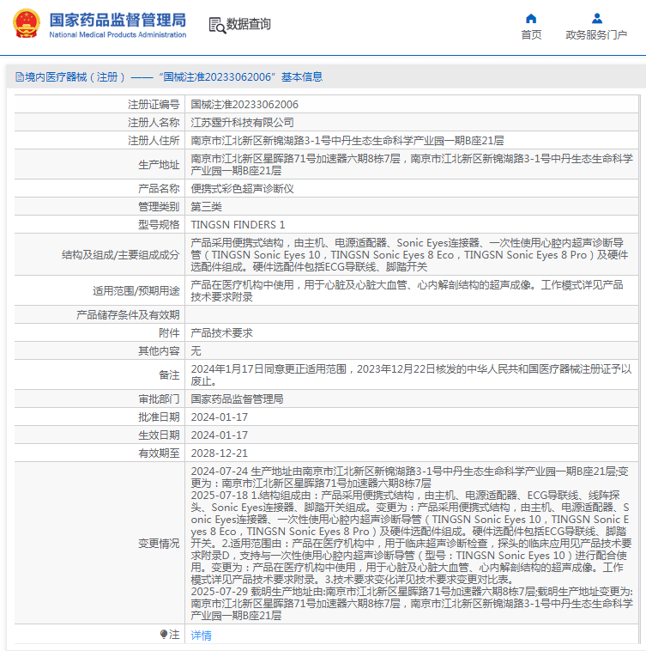Select the 变更情况 label
The width and height of the screenshot is (646, 651).
click(159, 544)
